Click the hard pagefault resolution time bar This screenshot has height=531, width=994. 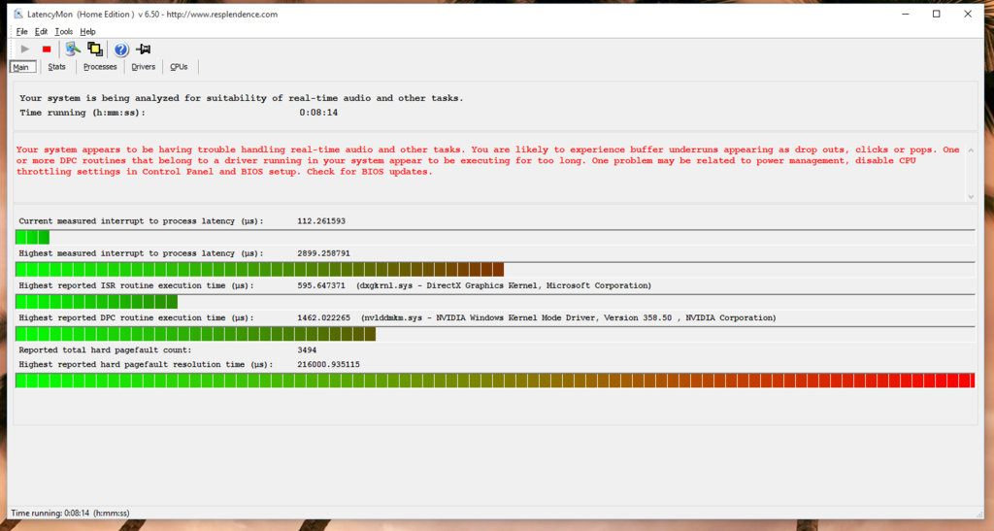point(495,381)
